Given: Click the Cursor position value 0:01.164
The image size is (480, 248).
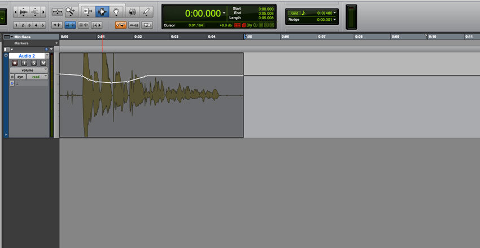Looking at the screenshot, I should coord(195,25).
